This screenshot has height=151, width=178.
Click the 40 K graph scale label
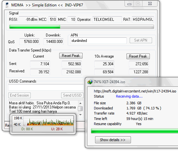(17, 124)
